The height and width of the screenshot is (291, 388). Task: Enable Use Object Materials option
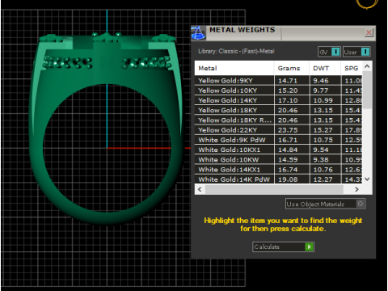(x=325, y=204)
